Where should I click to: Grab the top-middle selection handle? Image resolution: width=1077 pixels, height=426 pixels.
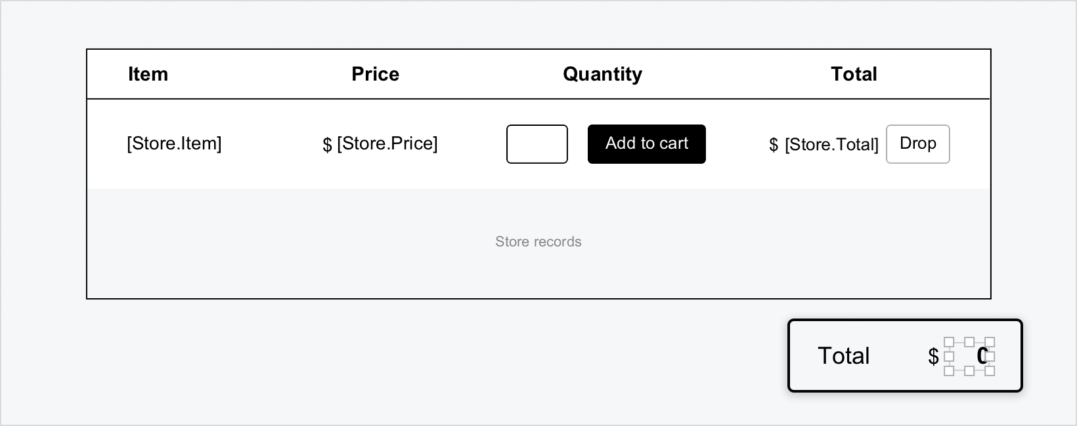(969, 342)
